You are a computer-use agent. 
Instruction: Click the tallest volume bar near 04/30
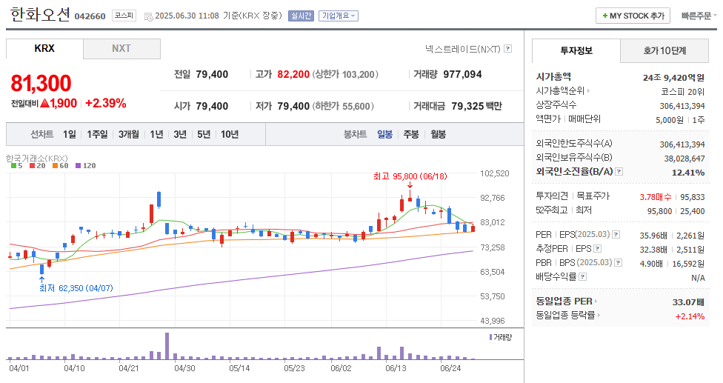pyautogui.click(x=167, y=346)
